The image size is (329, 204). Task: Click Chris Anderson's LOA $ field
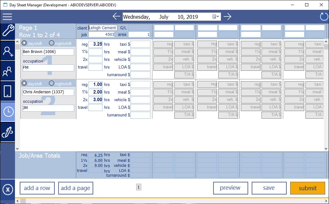pyautogui.click(x=140, y=108)
